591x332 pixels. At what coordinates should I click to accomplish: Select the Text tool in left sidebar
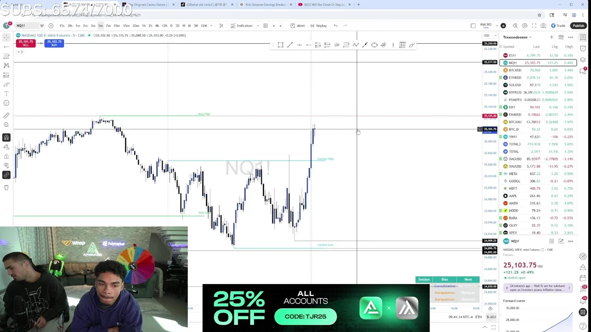[6, 94]
